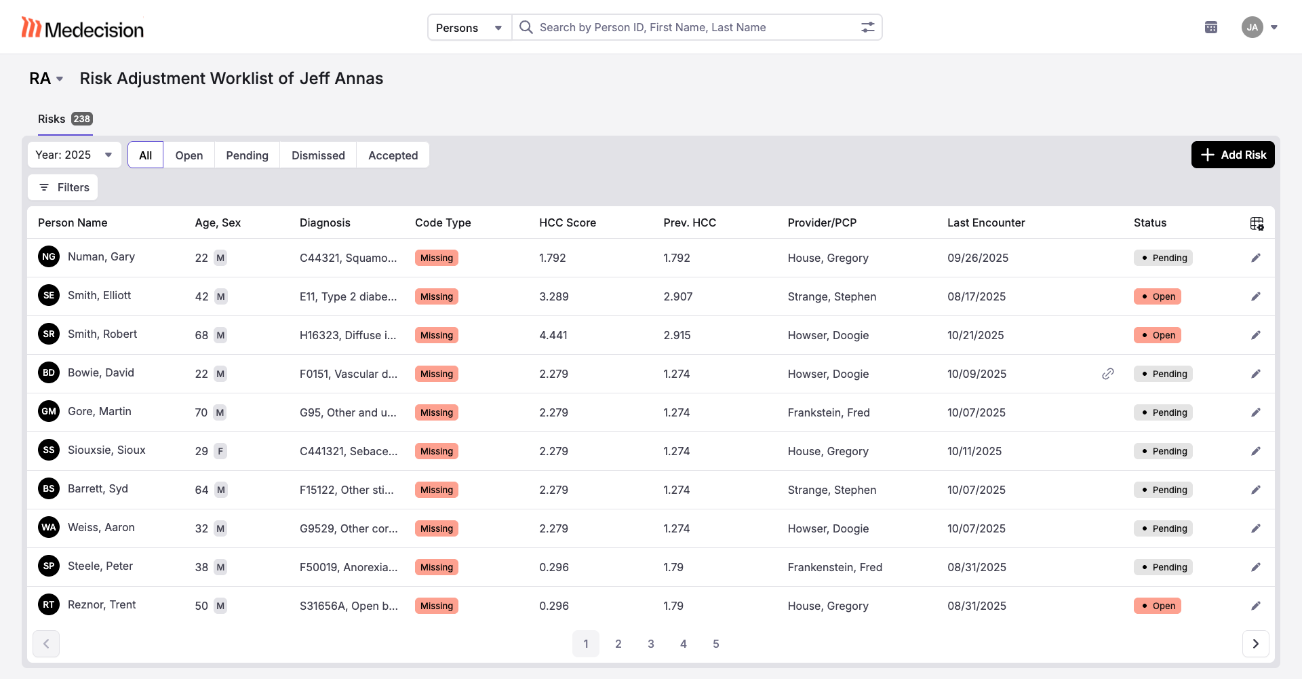Select the Pending status filter
The width and height of the screenshot is (1302, 679).
[247, 155]
